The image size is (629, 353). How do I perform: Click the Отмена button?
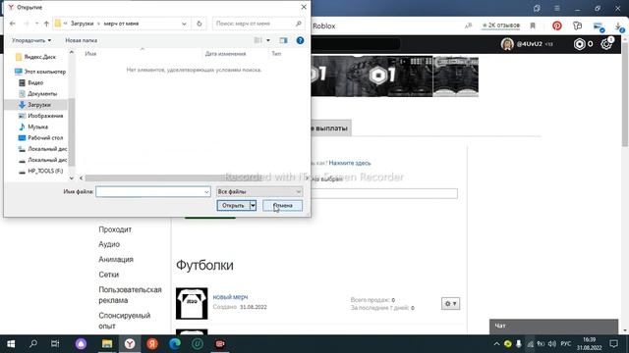coord(282,205)
